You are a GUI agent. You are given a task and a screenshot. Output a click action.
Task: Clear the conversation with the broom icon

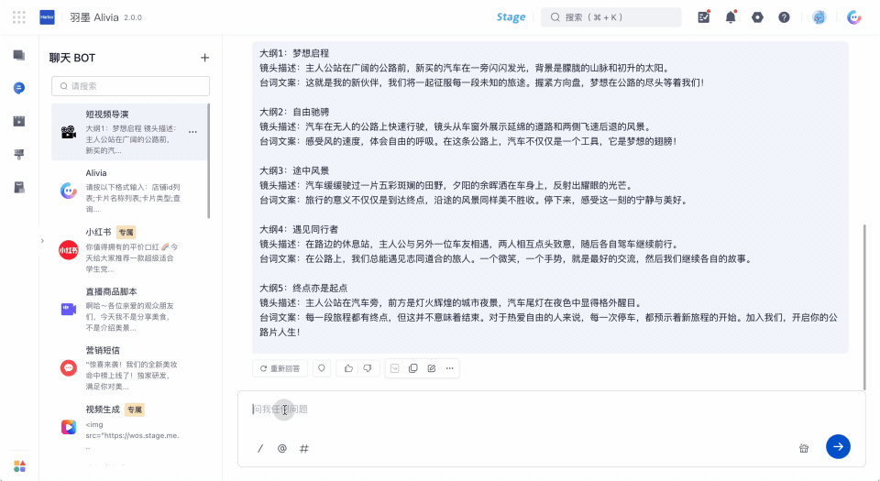[804, 448]
